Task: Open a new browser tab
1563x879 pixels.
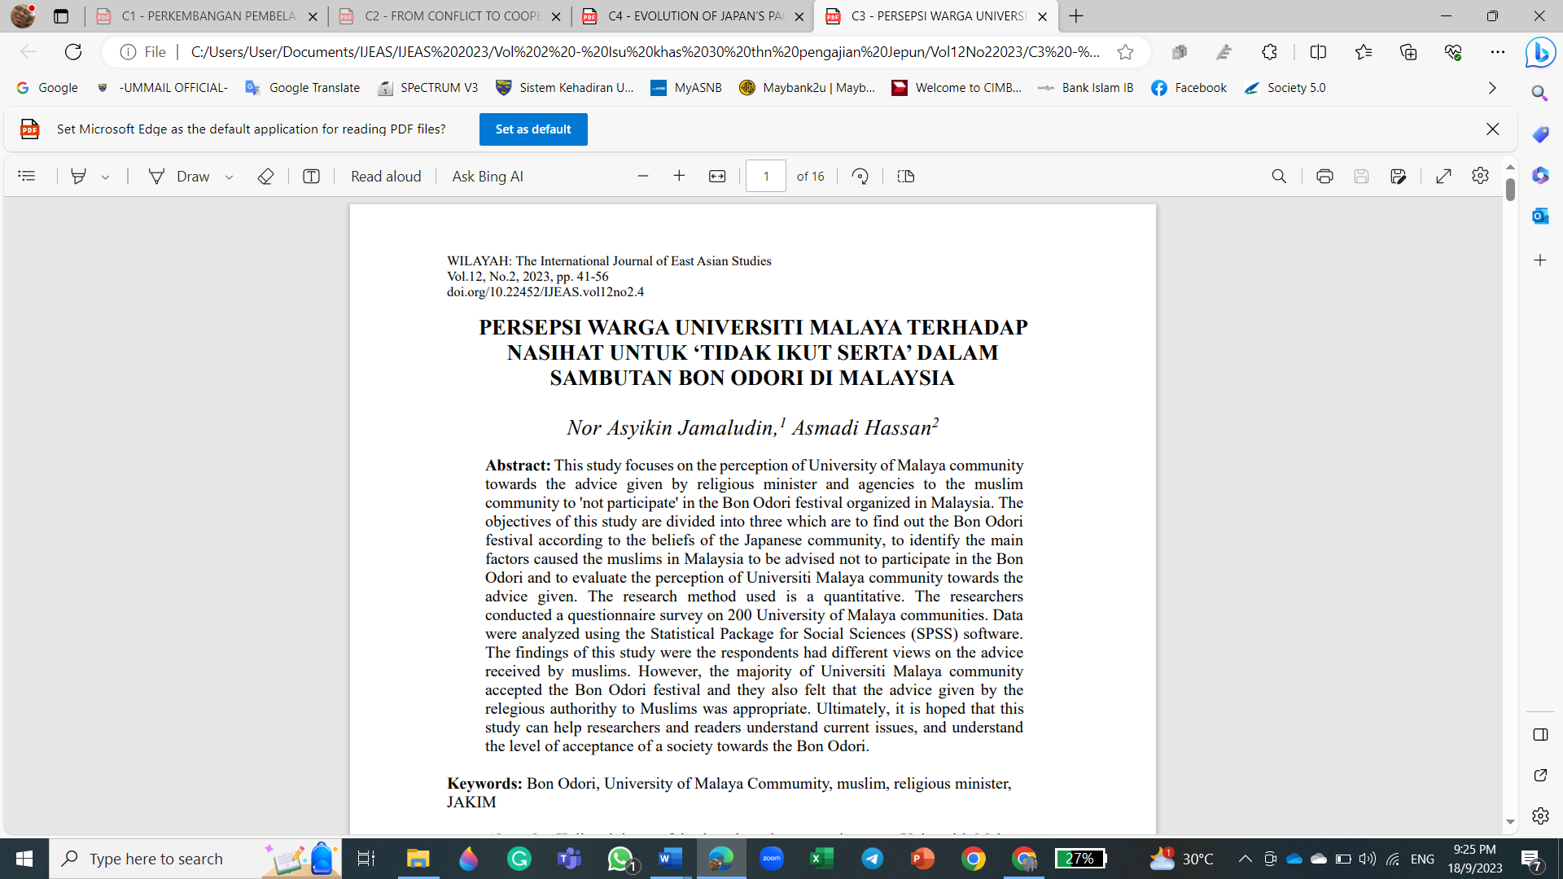Action: [x=1076, y=16]
